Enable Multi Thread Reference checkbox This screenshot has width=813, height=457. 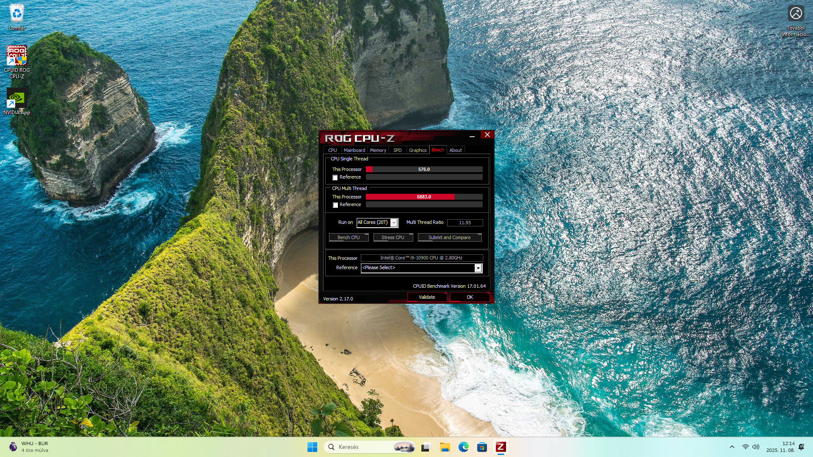[335, 205]
